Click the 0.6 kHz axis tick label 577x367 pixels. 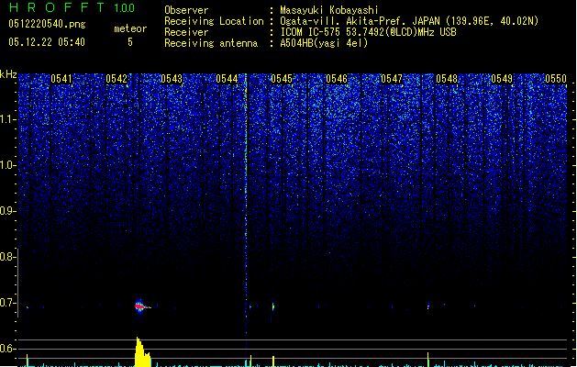click(7, 349)
